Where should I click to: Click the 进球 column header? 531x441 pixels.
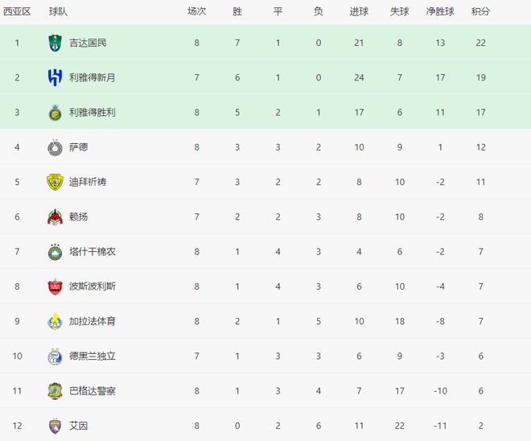point(359,12)
